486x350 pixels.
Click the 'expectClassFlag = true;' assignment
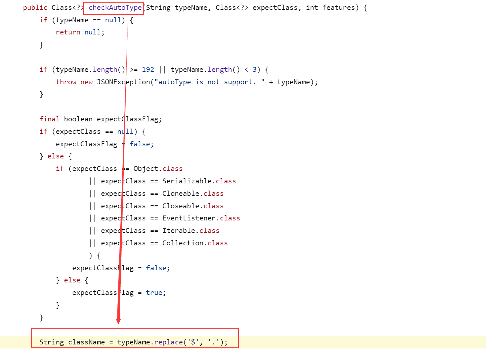pyautogui.click(x=119, y=293)
